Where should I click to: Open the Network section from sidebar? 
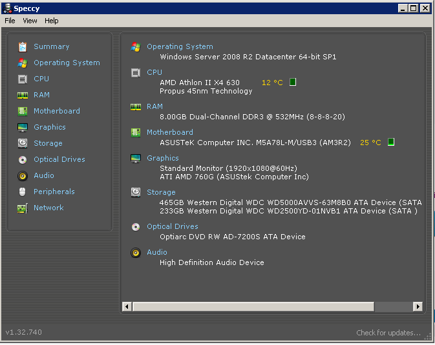click(48, 208)
